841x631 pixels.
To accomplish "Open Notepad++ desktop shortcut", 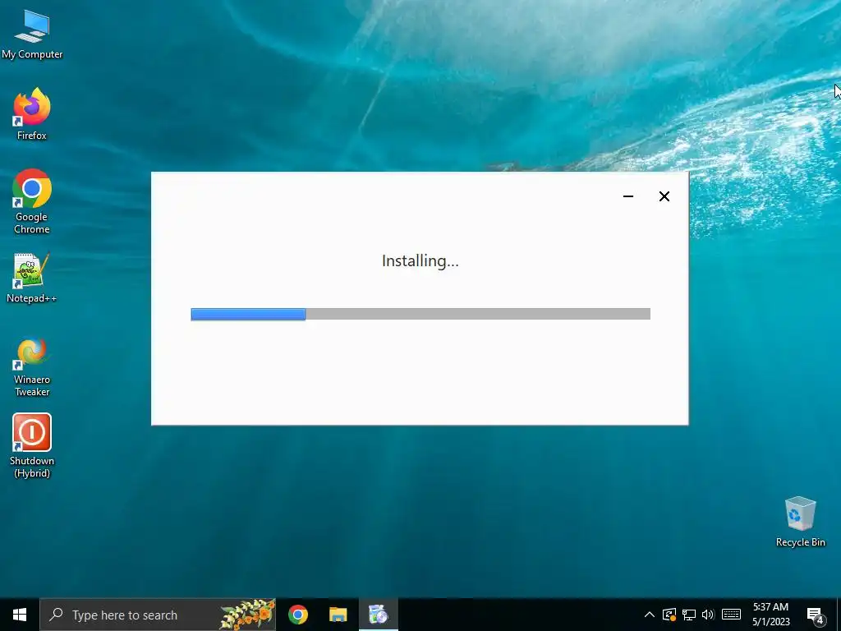I will point(32,278).
